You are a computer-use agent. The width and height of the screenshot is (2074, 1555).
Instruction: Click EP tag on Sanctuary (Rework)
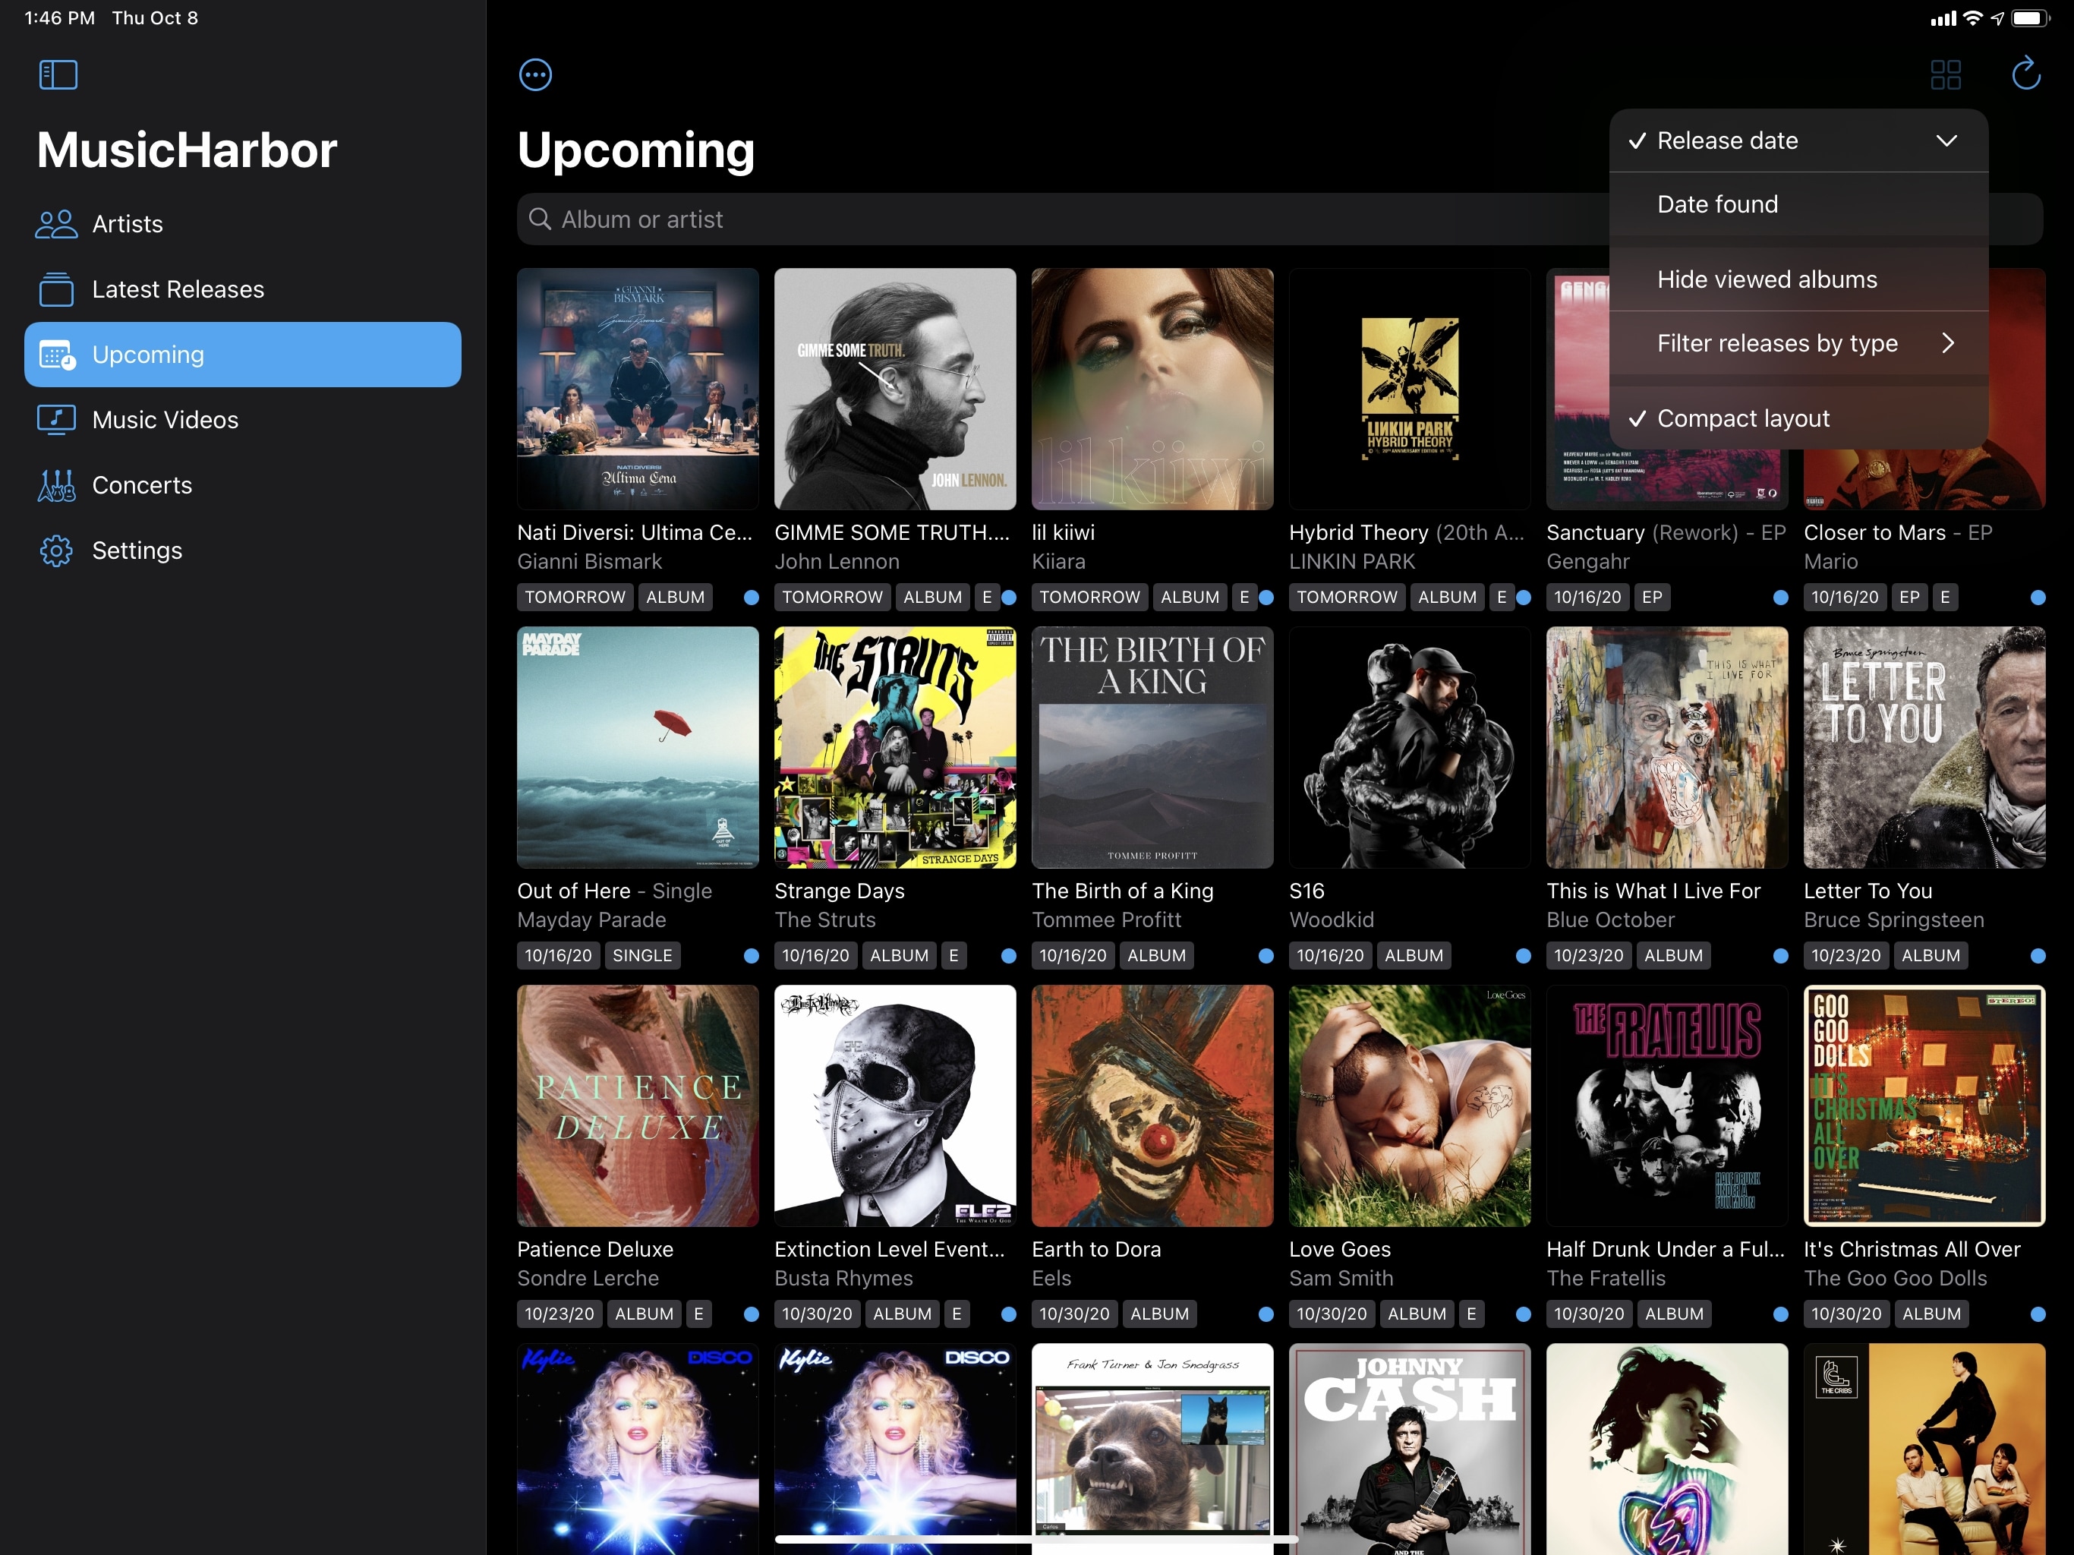[1652, 598]
